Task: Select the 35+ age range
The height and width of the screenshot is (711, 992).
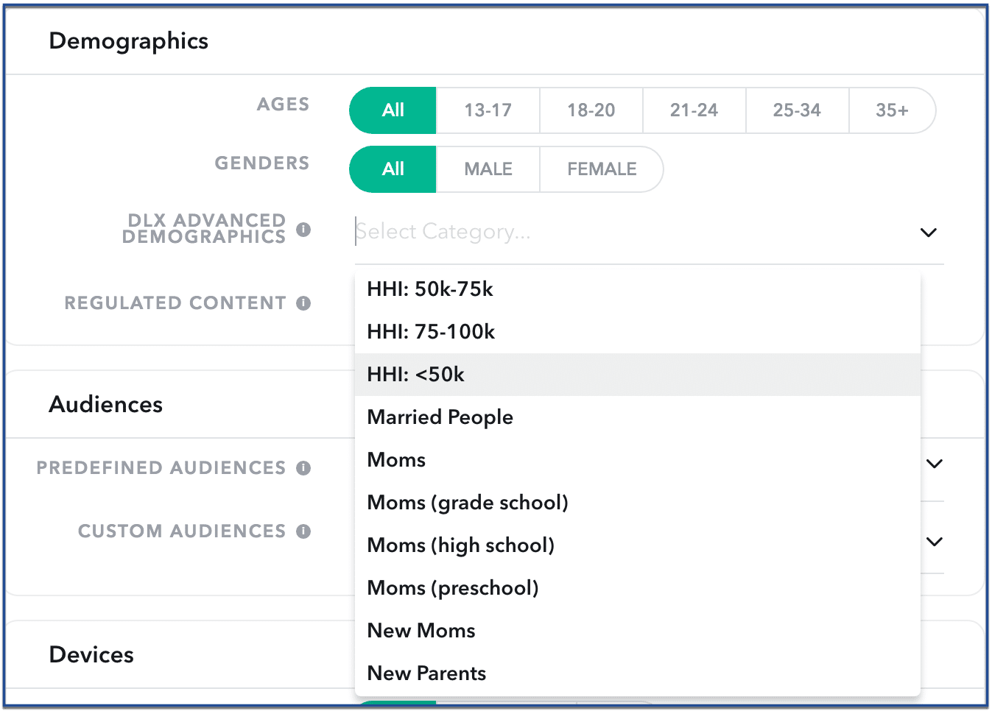Action: (x=892, y=110)
